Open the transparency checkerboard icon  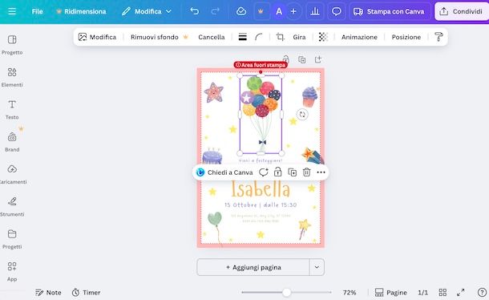(x=323, y=37)
